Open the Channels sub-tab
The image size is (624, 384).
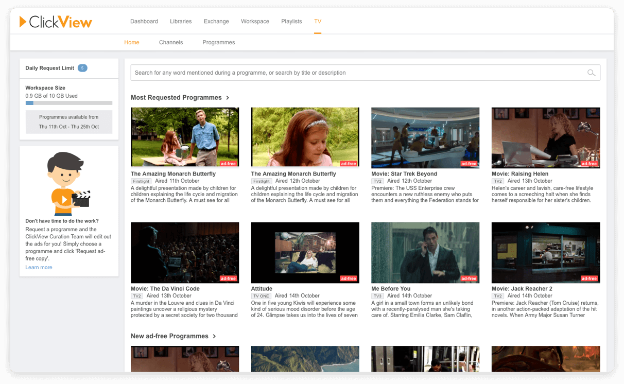171,42
